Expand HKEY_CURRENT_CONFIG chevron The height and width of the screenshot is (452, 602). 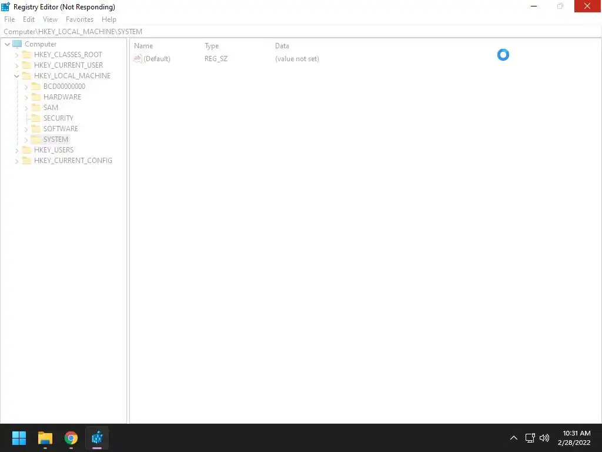16,161
